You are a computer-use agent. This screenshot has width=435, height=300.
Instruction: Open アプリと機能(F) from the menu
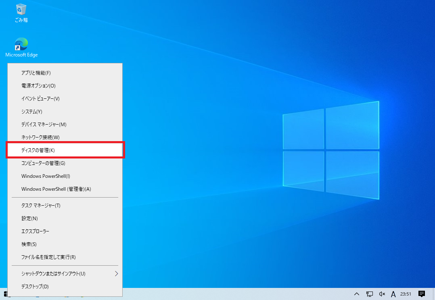[x=65, y=73]
